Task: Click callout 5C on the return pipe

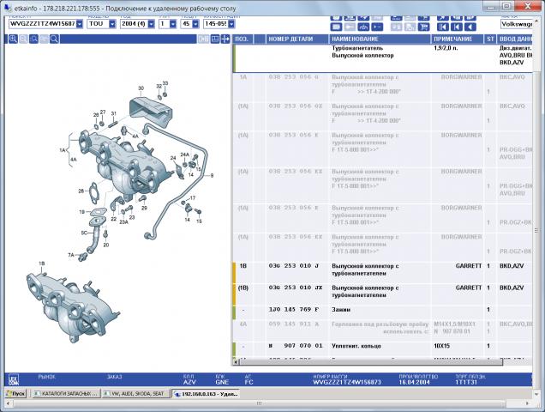Action: [x=84, y=233]
